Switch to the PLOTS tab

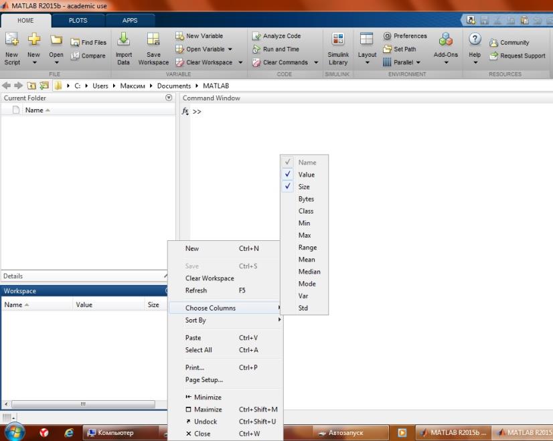tap(78, 21)
